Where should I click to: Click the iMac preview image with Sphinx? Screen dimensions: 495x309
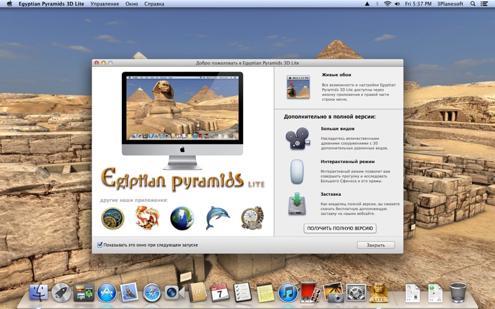click(x=183, y=121)
